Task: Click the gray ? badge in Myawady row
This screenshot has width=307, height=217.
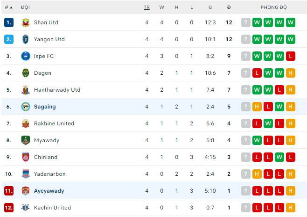Action: coord(246,140)
